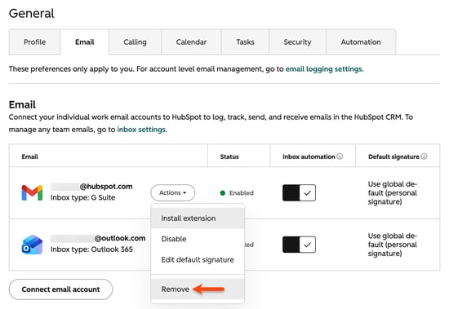Click the @hubspot.com email address
This screenshot has width=449, height=309.
(91, 187)
